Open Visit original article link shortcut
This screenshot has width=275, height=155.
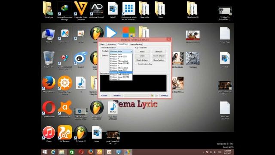[x=128, y=11]
